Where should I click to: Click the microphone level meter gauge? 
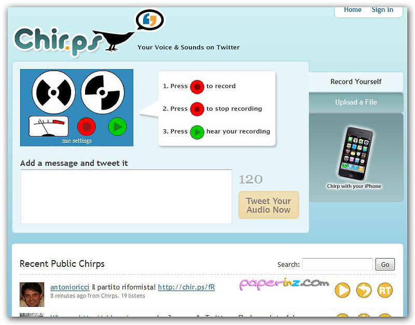48,126
